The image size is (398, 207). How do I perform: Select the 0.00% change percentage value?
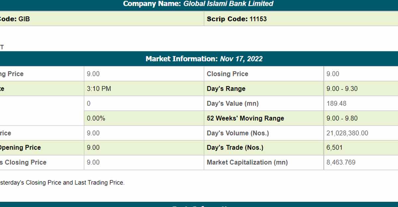(96, 118)
